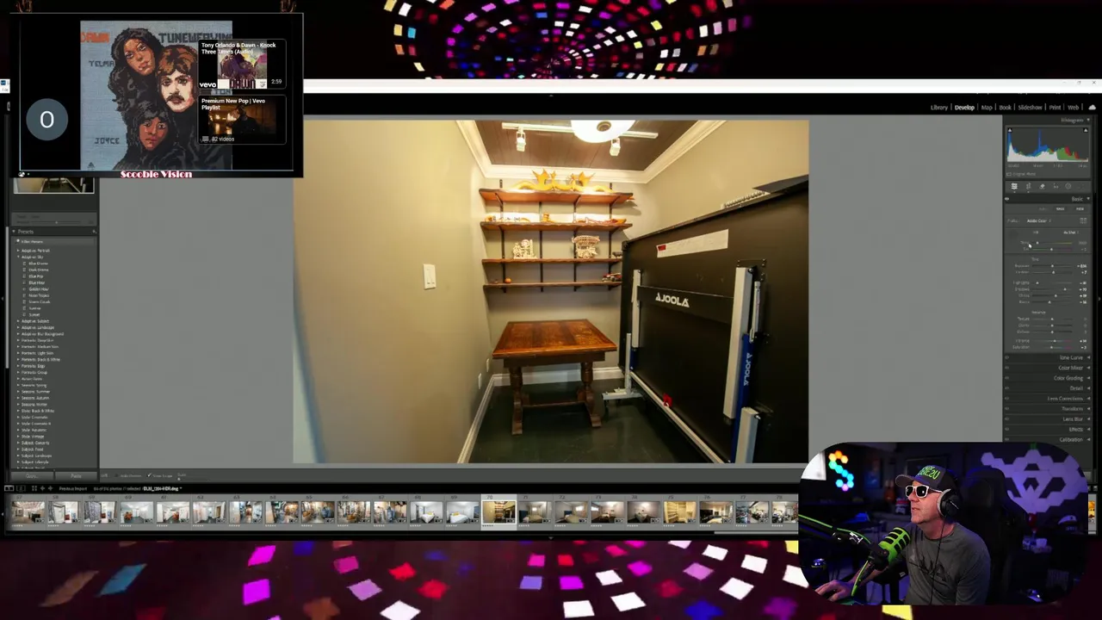Open the Book module
The width and height of the screenshot is (1102, 620).
(1005, 108)
